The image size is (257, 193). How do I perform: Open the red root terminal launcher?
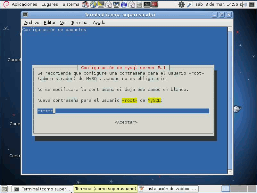pyautogui.click(x=155, y=4)
